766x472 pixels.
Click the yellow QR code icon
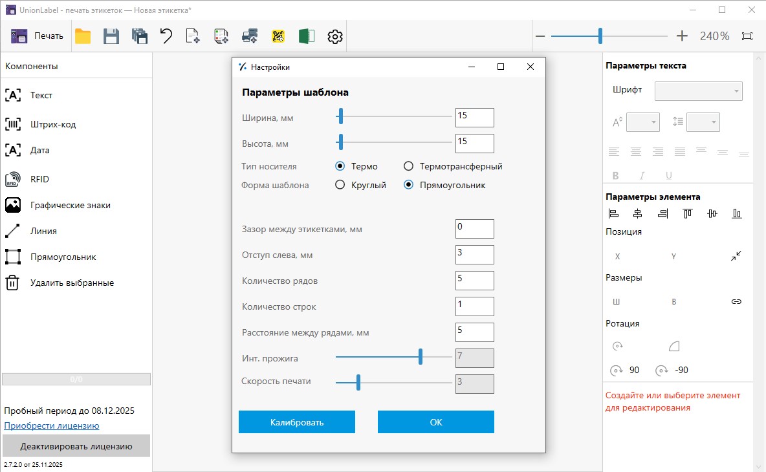pos(278,36)
